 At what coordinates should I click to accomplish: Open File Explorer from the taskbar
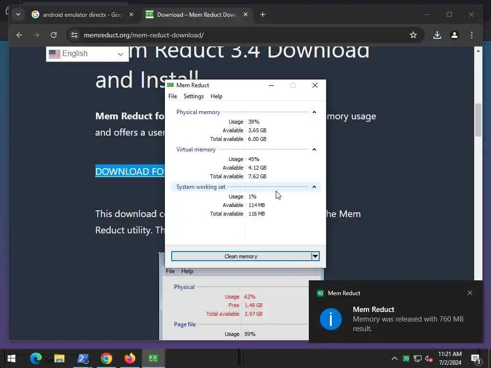(x=59, y=358)
